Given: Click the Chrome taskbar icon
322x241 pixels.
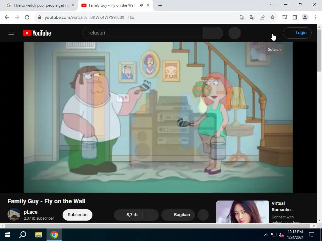Looking at the screenshot, I should coord(54,235).
